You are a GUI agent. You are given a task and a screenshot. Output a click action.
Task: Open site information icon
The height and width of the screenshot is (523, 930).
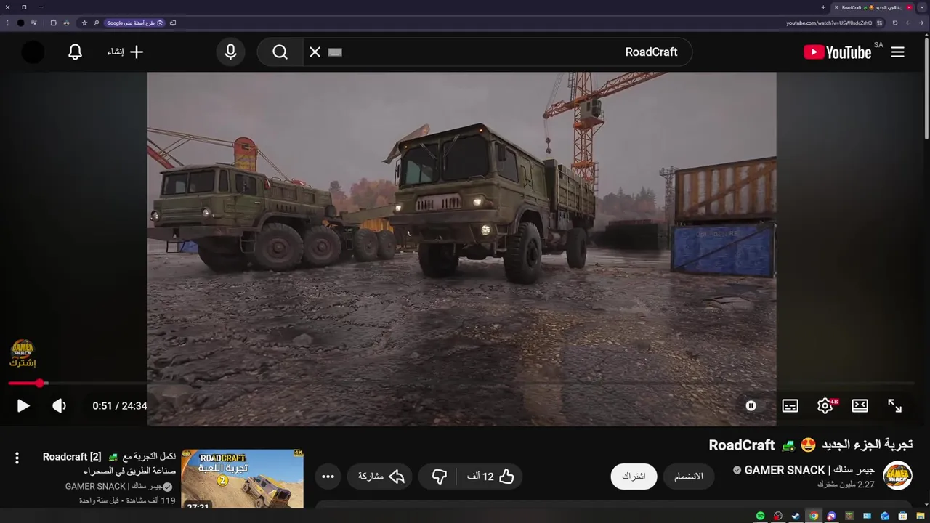(879, 23)
